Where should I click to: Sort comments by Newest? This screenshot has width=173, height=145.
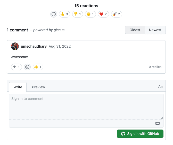click(155, 30)
